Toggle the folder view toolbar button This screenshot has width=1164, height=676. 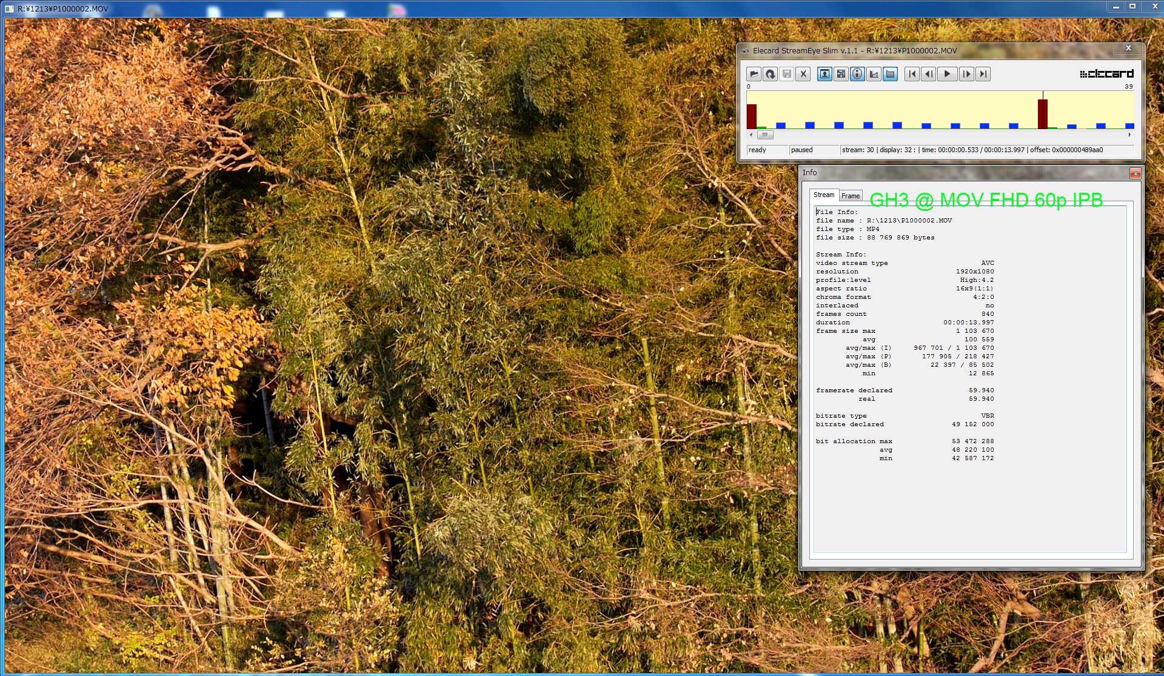890,74
